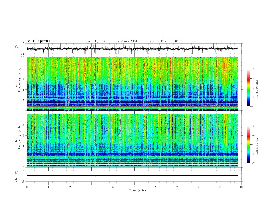Select the date "Jan. 24, 2018" label
272x210 pixels.
click(96, 41)
